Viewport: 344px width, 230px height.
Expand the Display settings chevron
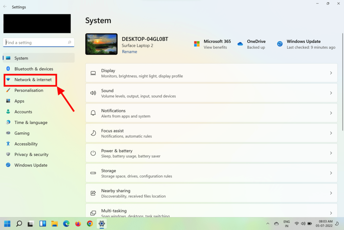[x=331, y=73]
